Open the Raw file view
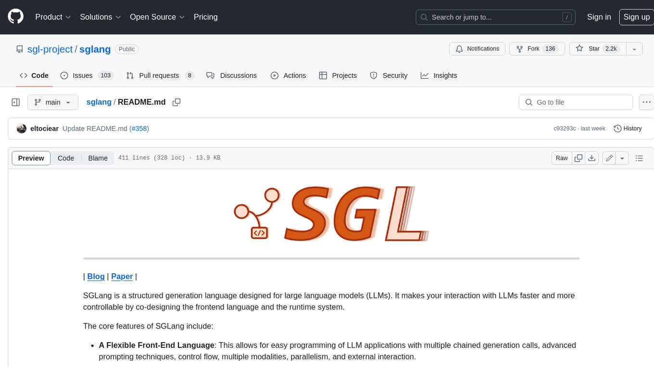 tap(562, 158)
